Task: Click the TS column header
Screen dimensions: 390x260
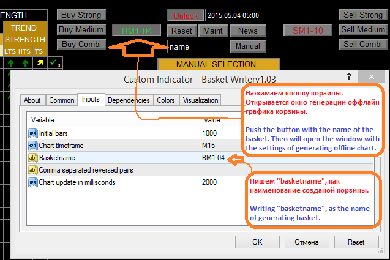Action: pos(39,51)
